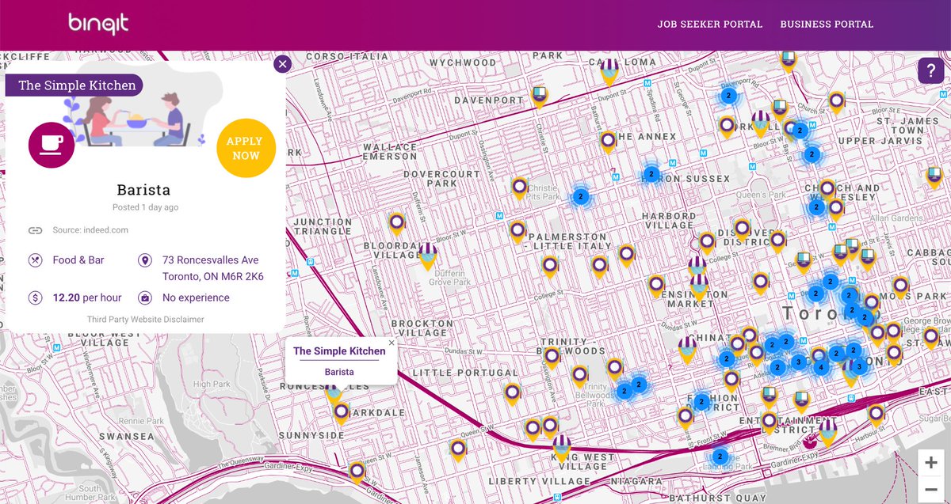Image resolution: width=951 pixels, height=504 pixels.
Task: Click the No experience text
Action: pyautogui.click(x=196, y=298)
